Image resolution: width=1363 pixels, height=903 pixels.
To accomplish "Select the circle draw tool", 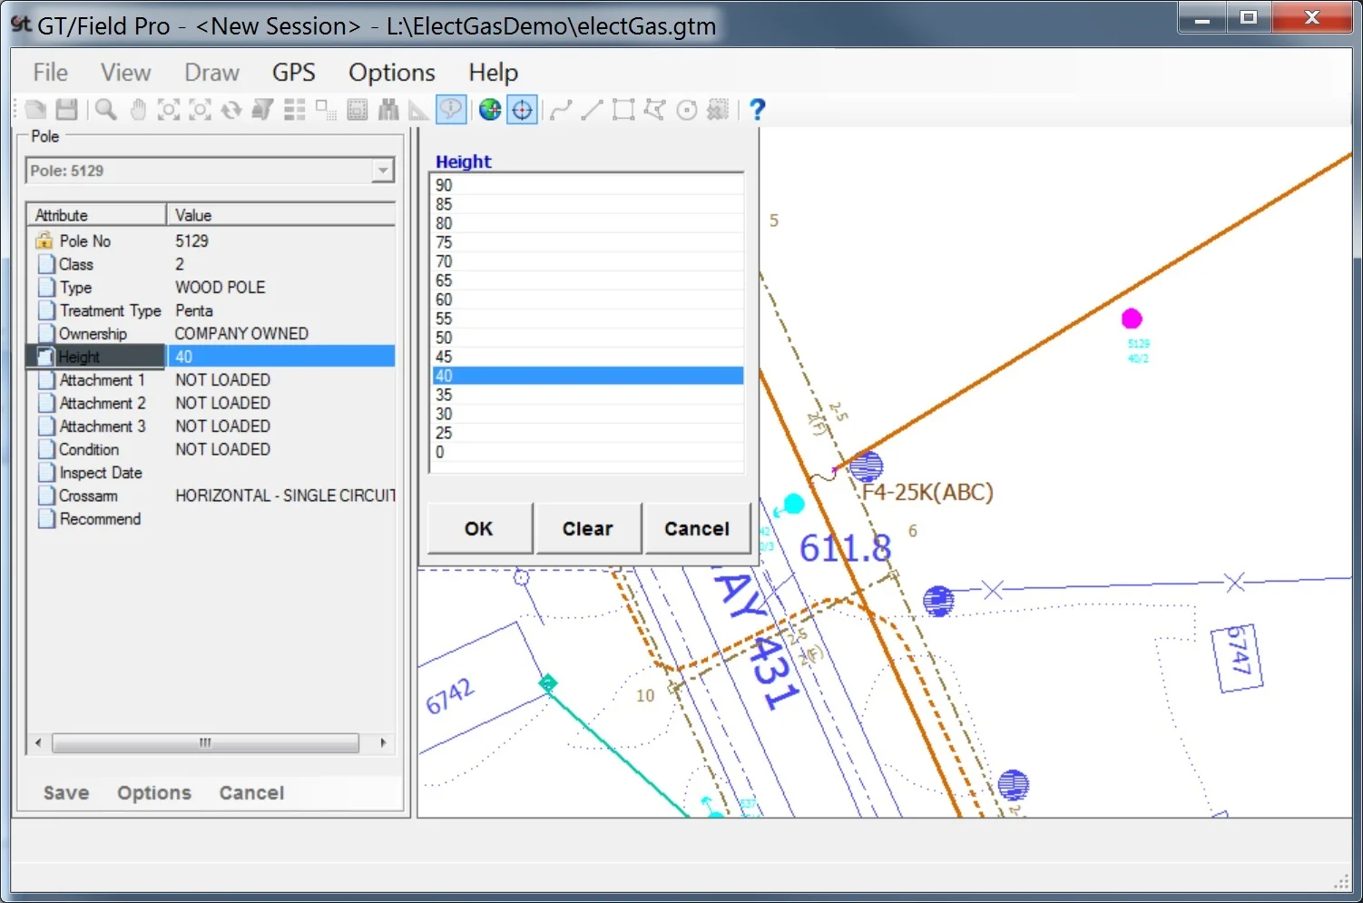I will click(x=687, y=110).
